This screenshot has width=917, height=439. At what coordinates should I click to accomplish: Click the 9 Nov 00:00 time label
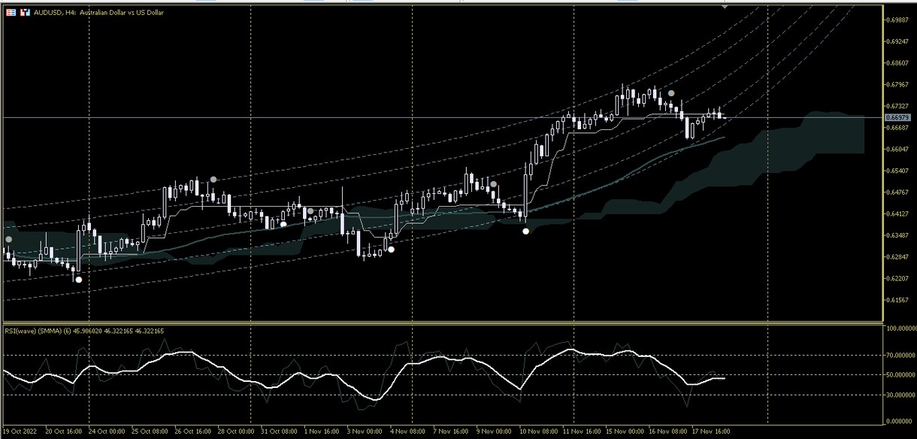coord(492,431)
